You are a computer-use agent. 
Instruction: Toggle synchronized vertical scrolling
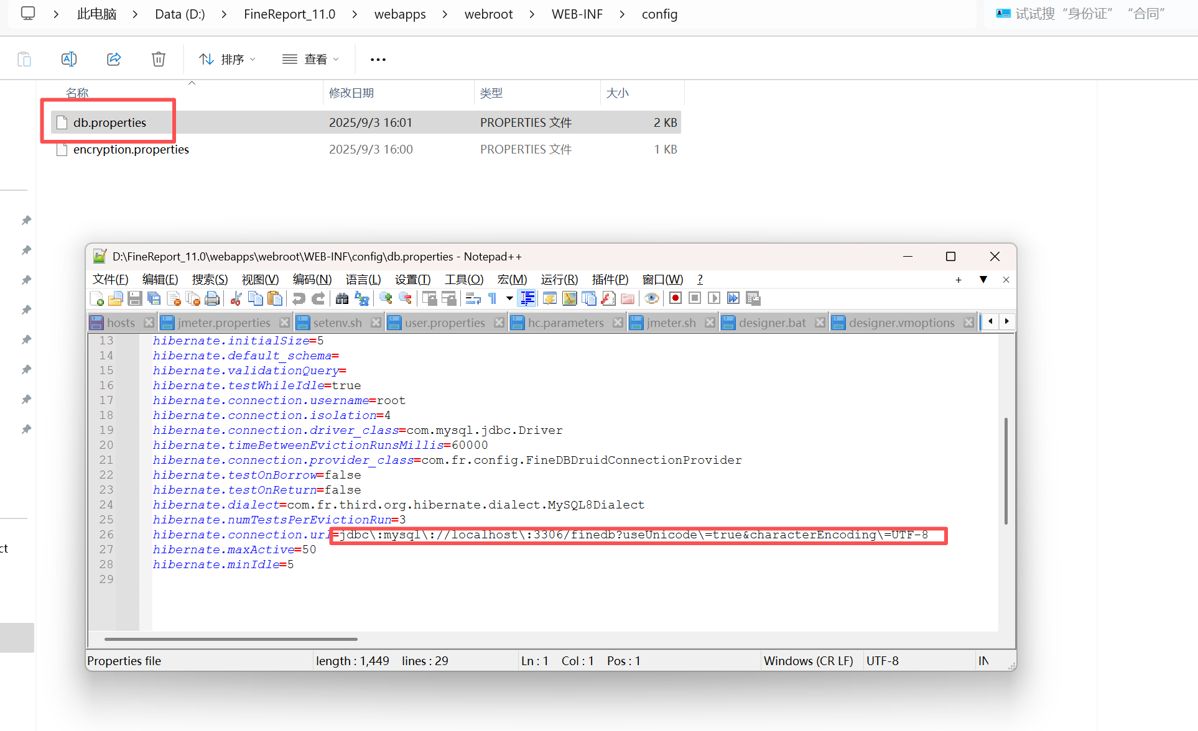point(429,298)
